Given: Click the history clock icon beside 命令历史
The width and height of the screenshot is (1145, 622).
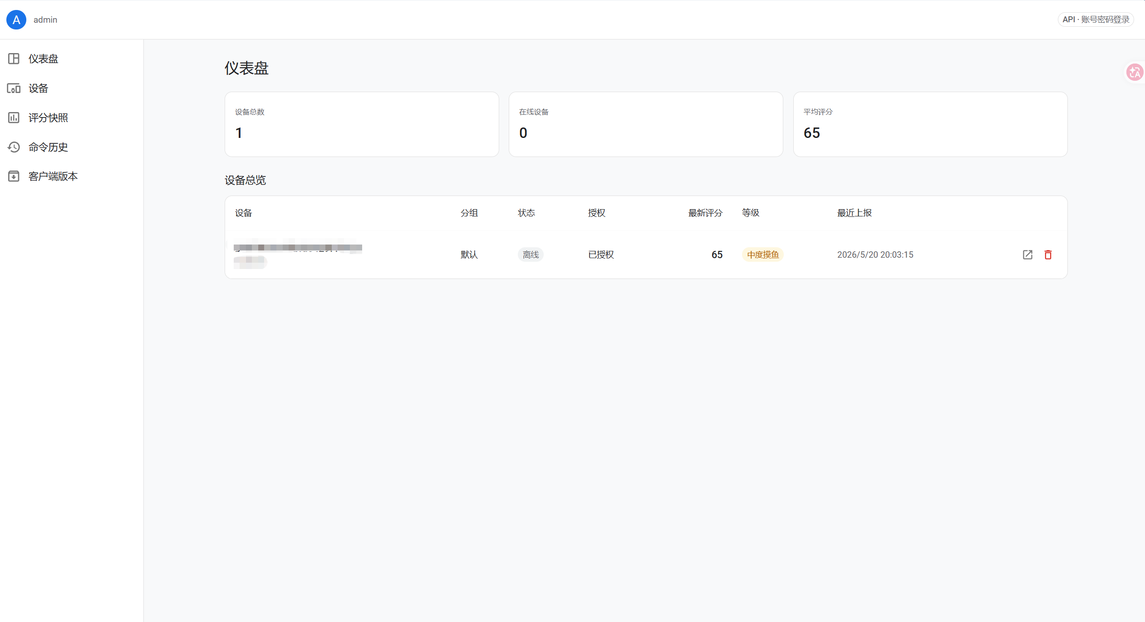Looking at the screenshot, I should coord(14,147).
